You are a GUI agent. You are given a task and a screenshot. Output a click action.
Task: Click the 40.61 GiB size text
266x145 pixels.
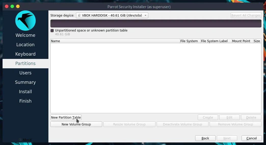coord(62,34)
